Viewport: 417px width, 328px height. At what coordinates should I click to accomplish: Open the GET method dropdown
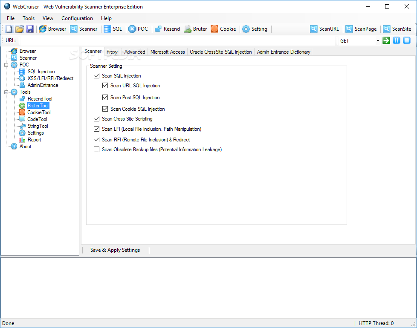tap(378, 40)
